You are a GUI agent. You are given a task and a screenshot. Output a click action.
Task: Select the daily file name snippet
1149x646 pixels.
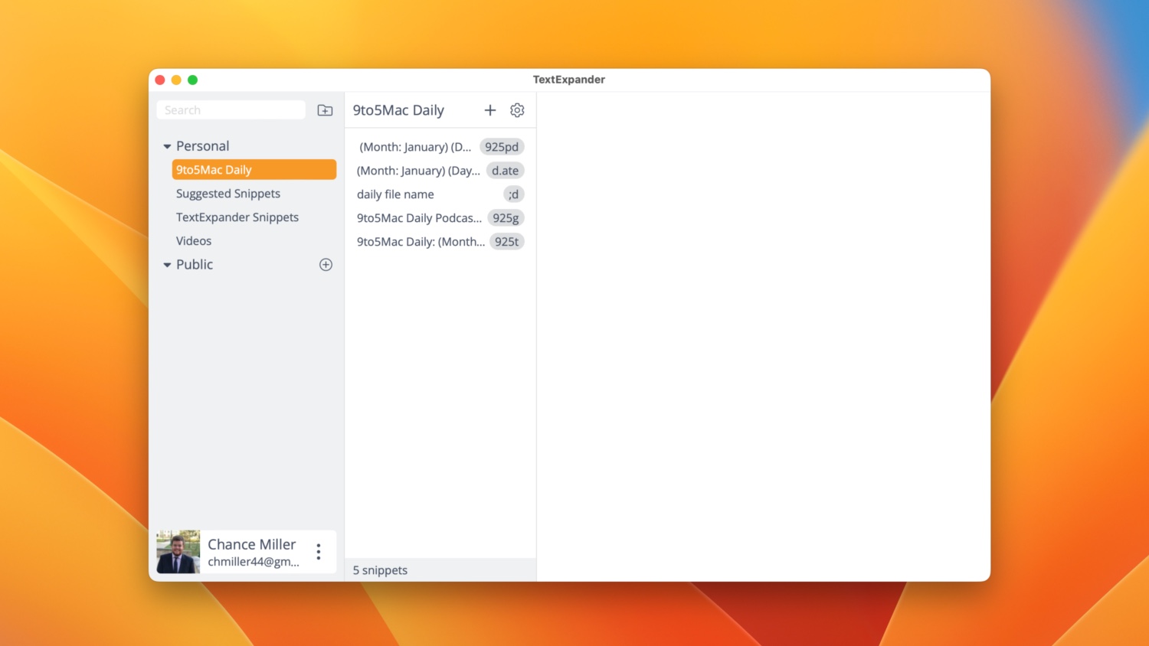pyautogui.click(x=394, y=194)
